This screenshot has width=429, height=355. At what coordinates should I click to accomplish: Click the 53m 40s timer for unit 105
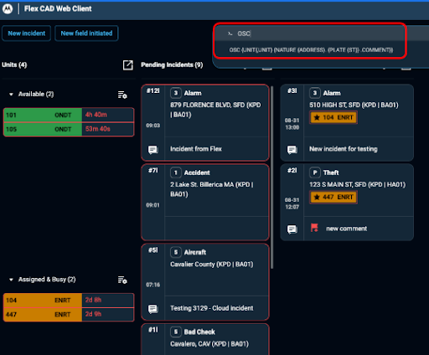point(98,129)
